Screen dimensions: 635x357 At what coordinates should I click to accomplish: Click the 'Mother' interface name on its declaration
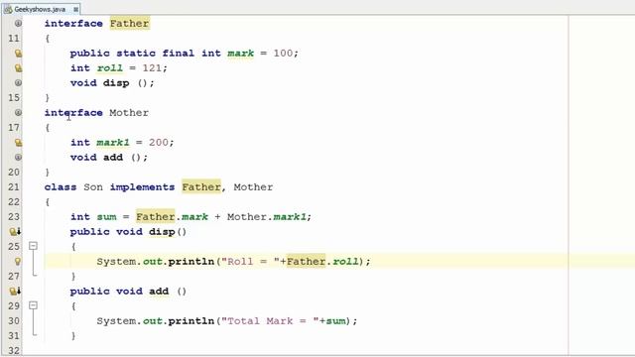tap(129, 112)
